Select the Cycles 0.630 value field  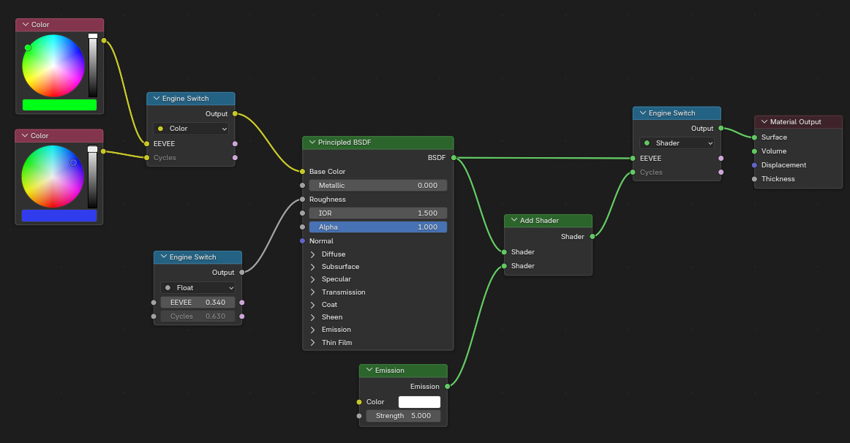[198, 317]
